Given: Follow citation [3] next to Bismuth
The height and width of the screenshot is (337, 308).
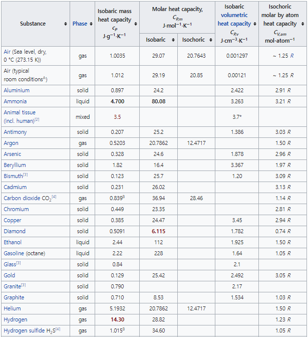Looking at the screenshot, I should point(26,175).
